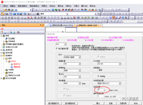This screenshot has width=143, height=105.
Task: Click the 设置结束 button
Action: pos(123,103)
